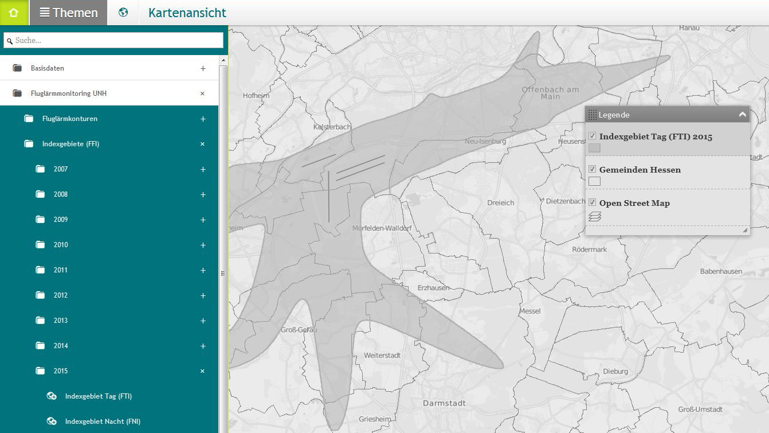Expand the Fluglärmkonturen folder
Viewport: 769px width, 433px height.
click(203, 119)
